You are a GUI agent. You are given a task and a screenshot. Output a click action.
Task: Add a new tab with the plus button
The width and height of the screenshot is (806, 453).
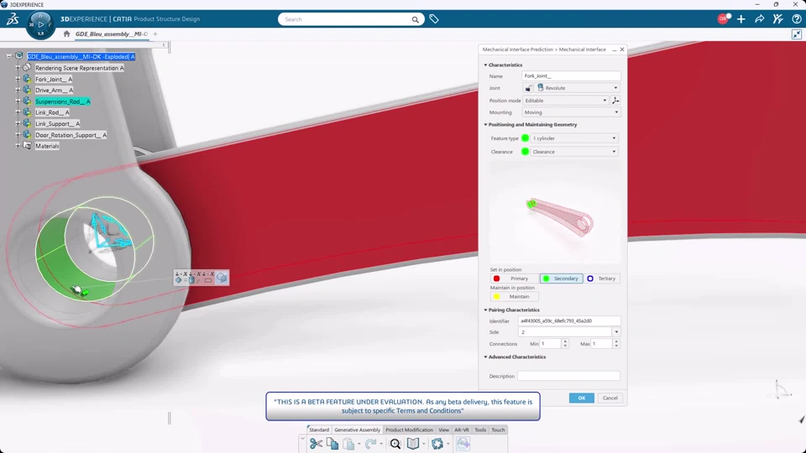(155, 34)
